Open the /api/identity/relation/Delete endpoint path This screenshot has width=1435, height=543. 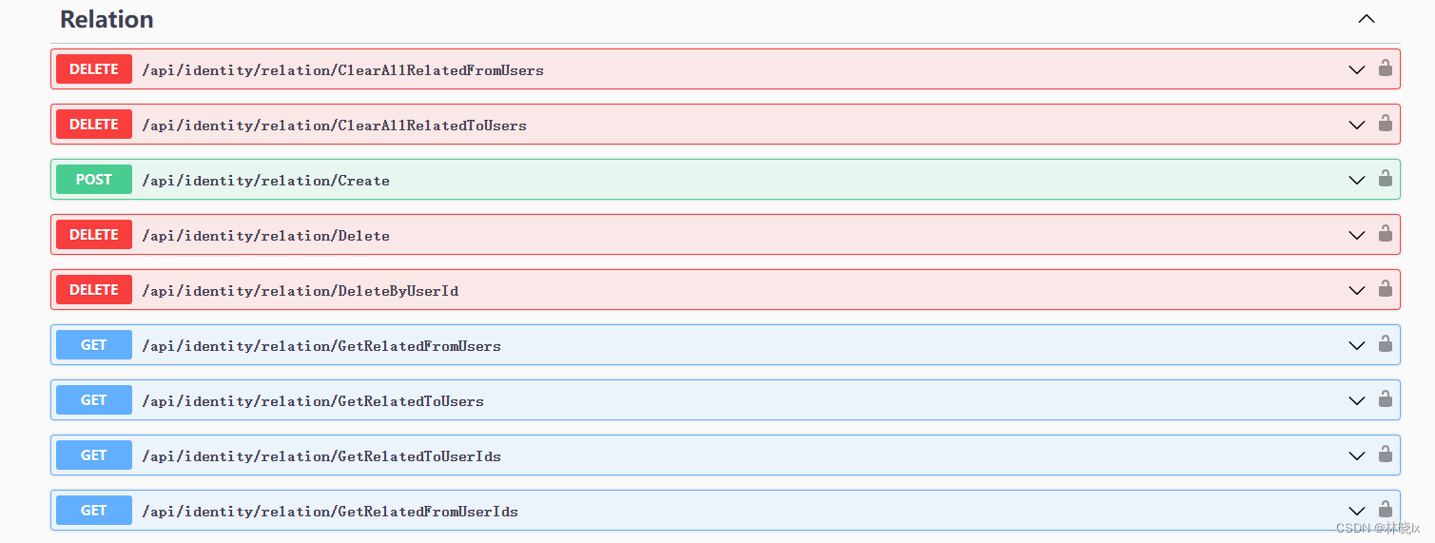click(x=265, y=236)
